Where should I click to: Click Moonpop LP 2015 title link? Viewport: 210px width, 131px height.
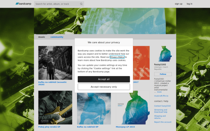tap(125, 127)
